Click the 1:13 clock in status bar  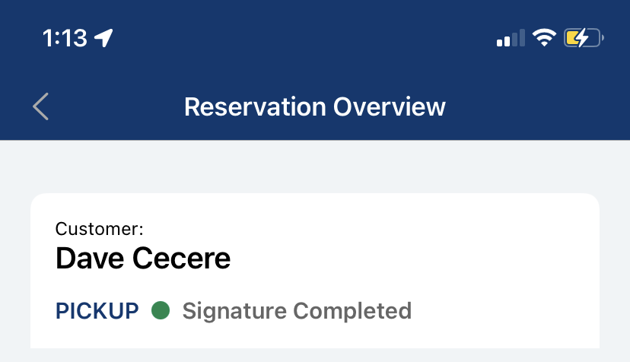[x=65, y=38]
